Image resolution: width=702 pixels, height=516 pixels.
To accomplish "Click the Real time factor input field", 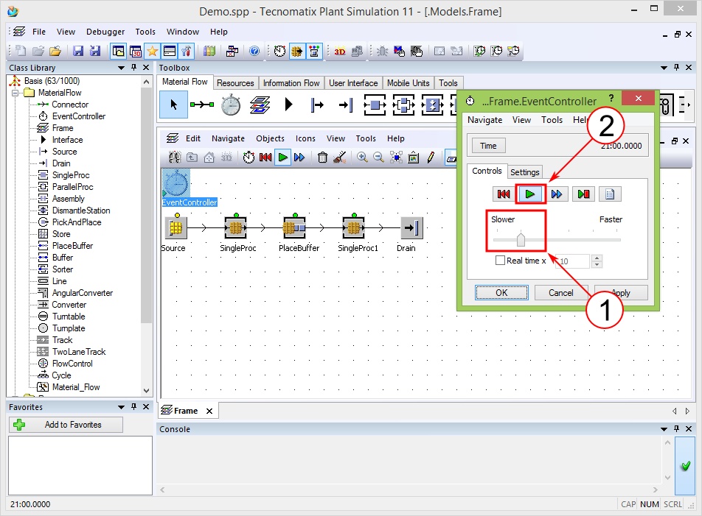I will pyautogui.click(x=573, y=261).
